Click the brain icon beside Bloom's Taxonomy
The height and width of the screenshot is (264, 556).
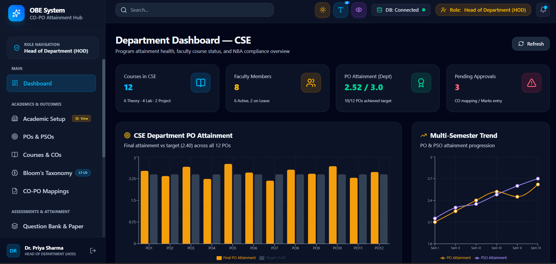point(15,173)
